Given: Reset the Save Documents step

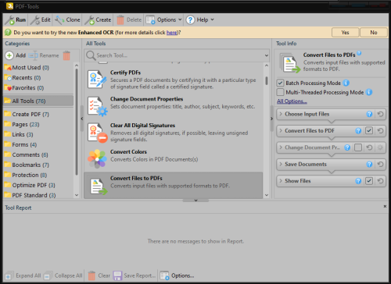Looking at the screenshot, I should (x=380, y=164).
